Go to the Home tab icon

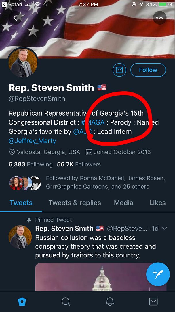point(22,302)
